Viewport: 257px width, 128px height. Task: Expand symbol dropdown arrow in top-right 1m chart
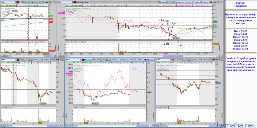(x=73, y=2)
